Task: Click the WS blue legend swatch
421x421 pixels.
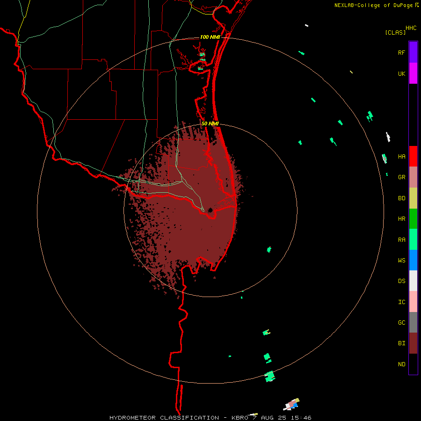Action: [x=413, y=260]
